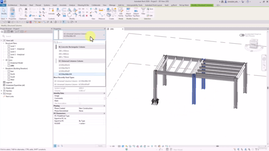Viewport: 269px width, 151px height.
Task: Click the type selector dropdown arrow
Action: click(104, 35)
